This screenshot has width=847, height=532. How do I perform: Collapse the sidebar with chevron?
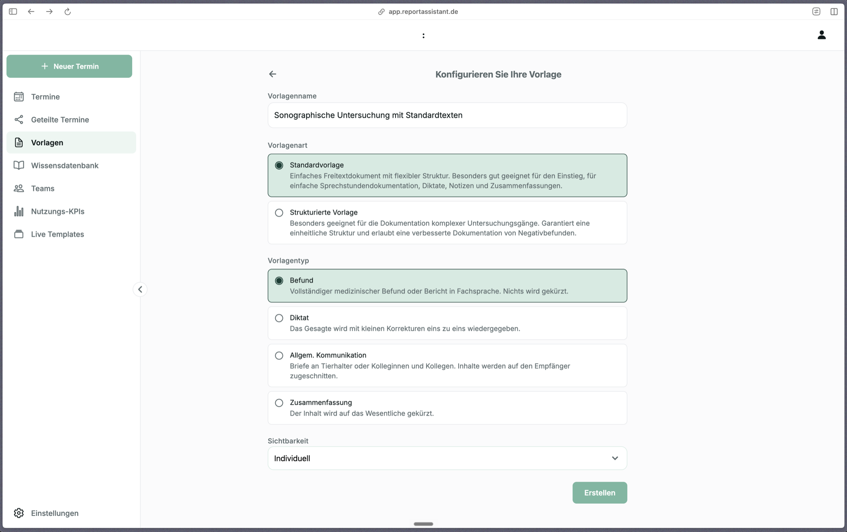(x=140, y=289)
